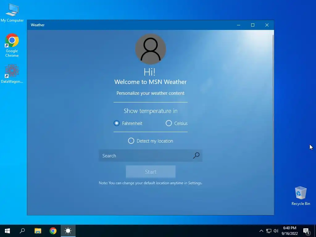The image size is (316, 237).
Task: Select the Recycle Bin desktop icon
Action: [301, 196]
